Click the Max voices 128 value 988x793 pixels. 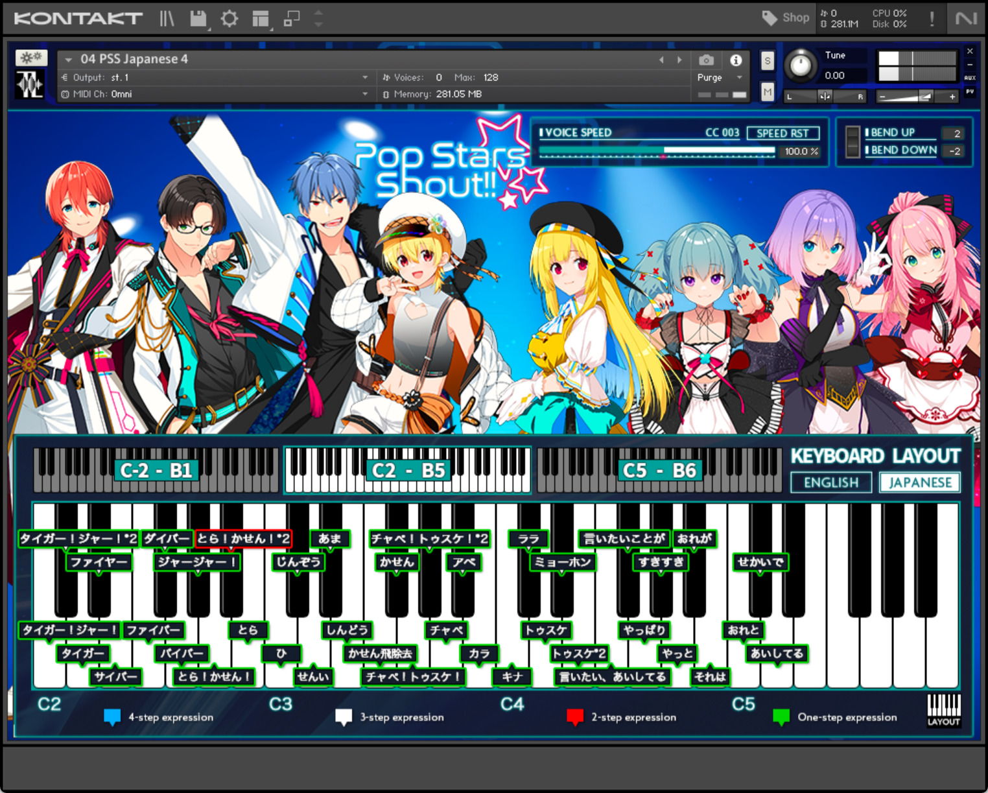tap(491, 77)
